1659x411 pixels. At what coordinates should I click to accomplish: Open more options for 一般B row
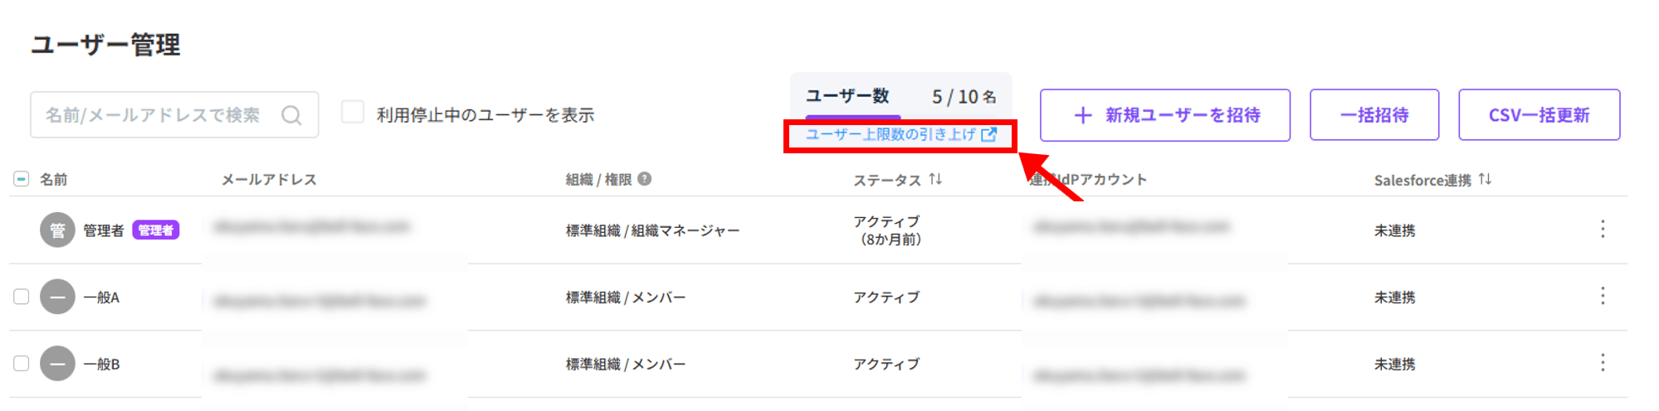pos(1603,363)
